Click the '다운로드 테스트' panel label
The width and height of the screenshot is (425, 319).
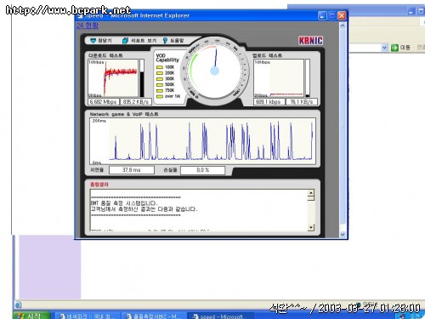pos(105,55)
